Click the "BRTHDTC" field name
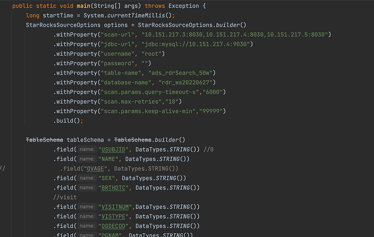Image resolution: width=374 pixels, height=237 pixels. (x=113, y=188)
